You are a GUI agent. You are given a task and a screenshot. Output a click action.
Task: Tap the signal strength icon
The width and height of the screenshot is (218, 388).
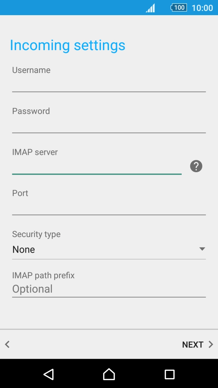point(151,8)
